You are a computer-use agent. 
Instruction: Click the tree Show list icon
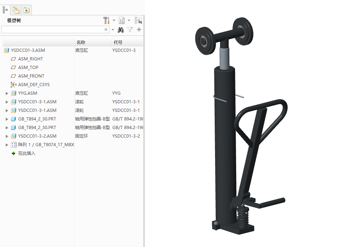122,20
